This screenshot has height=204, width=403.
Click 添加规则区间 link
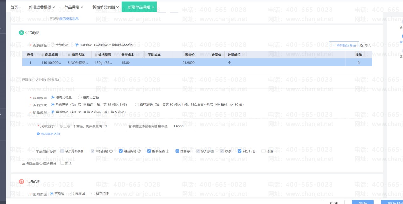(50, 134)
